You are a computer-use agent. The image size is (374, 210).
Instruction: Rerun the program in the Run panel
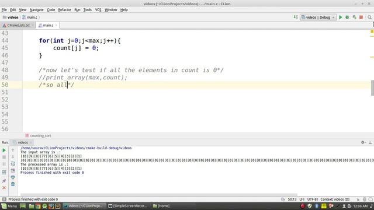pyautogui.click(x=4, y=150)
